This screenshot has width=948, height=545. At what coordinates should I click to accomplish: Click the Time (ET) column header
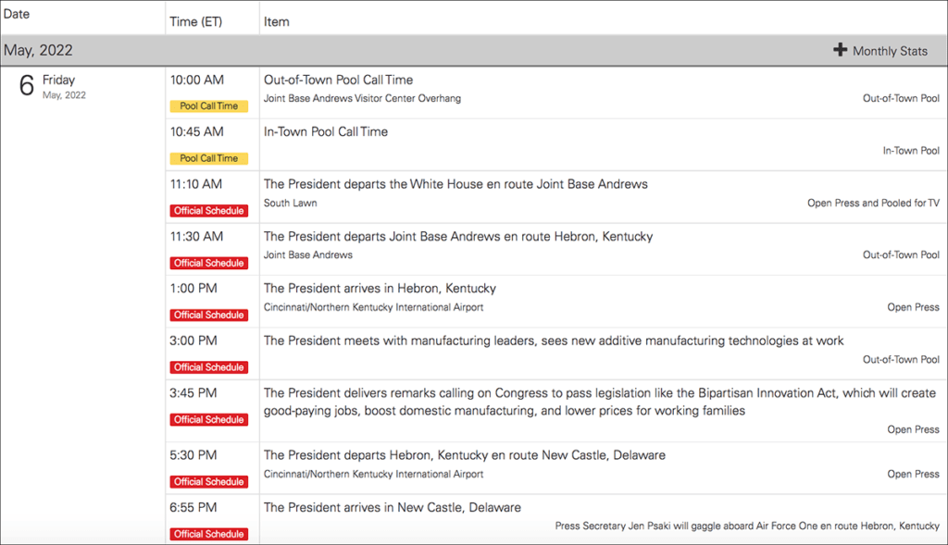coord(196,21)
